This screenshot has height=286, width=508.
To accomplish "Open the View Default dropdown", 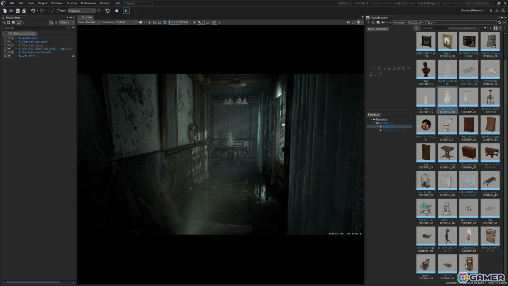I will 93,22.
